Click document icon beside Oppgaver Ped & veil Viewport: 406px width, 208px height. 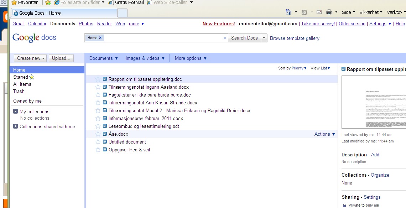click(105, 150)
